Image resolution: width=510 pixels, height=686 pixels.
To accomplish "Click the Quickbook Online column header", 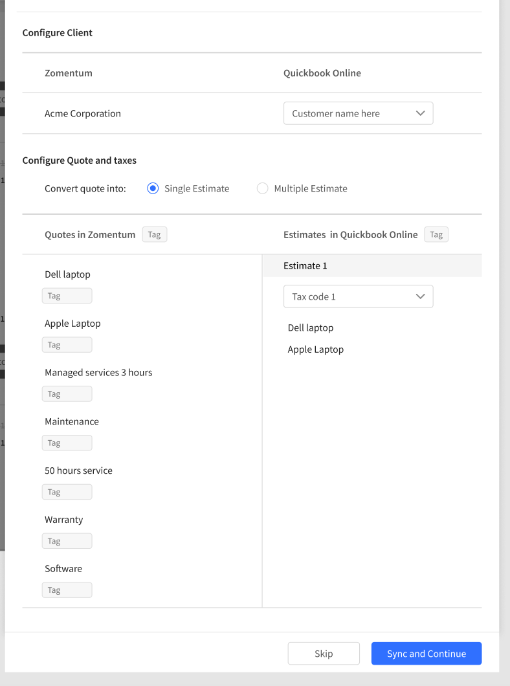I will point(322,73).
